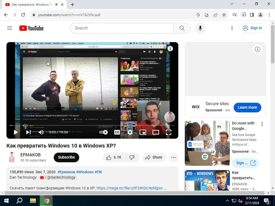
Task: Go back in Chrome
Action: pos(6,15)
